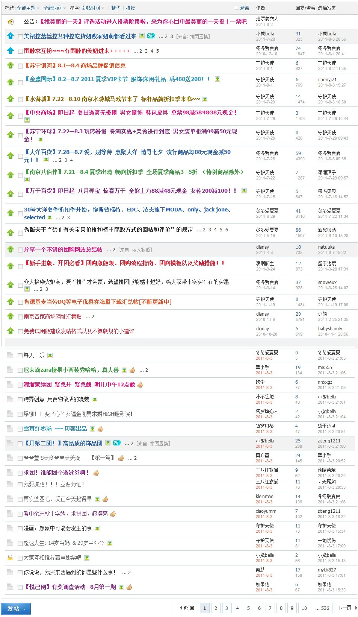Open thread 南京各家商场网址汇集帖

coord(53,317)
